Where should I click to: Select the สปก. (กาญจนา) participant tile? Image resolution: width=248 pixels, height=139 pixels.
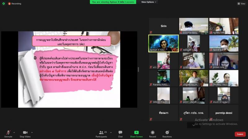[224, 96]
